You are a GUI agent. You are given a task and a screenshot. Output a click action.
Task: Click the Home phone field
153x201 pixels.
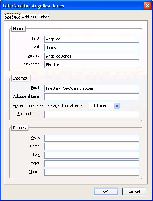[x=92, y=147]
